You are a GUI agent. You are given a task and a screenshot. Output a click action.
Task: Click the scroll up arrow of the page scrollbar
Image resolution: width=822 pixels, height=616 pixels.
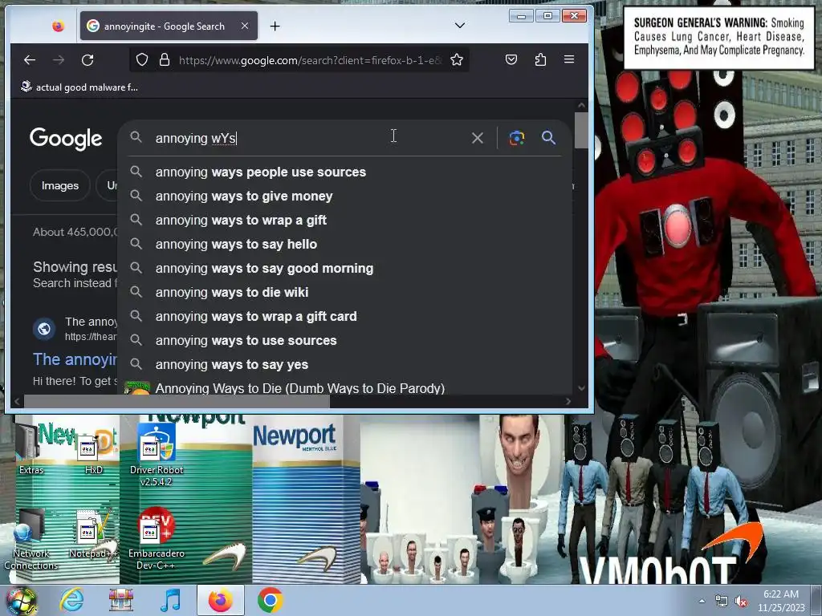coord(581,105)
